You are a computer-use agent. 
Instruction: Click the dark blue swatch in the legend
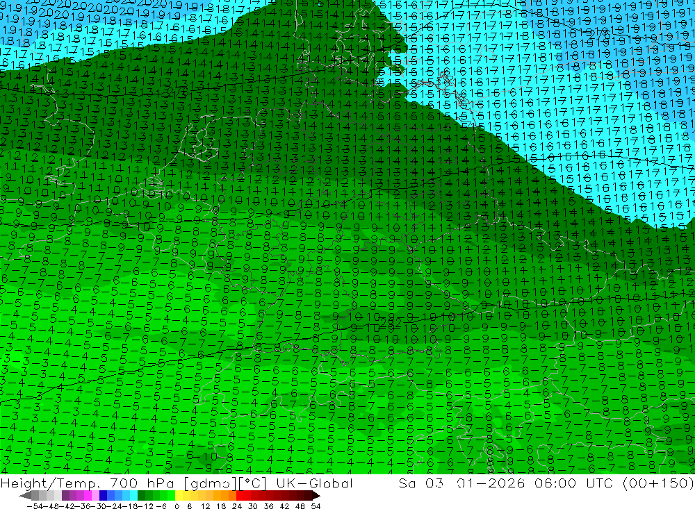(x=103, y=496)
